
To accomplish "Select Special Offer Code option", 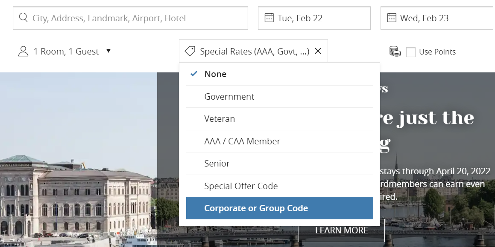I will click(x=241, y=186).
